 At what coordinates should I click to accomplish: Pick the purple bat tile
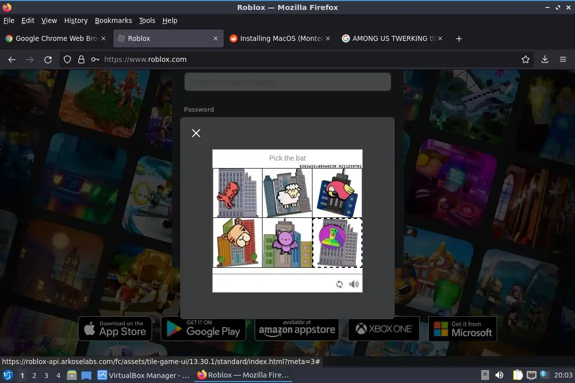(287, 243)
